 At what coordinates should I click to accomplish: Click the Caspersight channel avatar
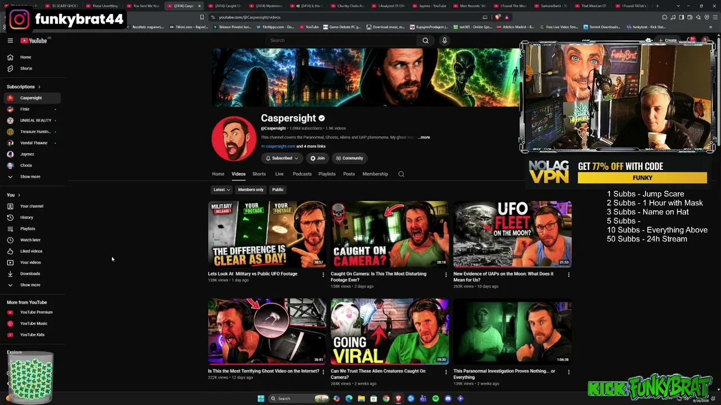tap(234, 138)
